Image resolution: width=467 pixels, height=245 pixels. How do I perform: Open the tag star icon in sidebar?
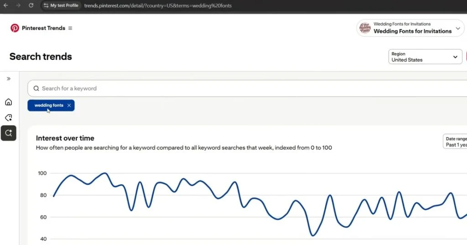(9, 117)
